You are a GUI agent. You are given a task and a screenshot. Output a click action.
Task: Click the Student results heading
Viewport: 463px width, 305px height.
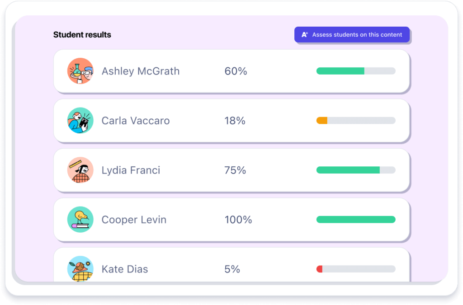pos(82,35)
